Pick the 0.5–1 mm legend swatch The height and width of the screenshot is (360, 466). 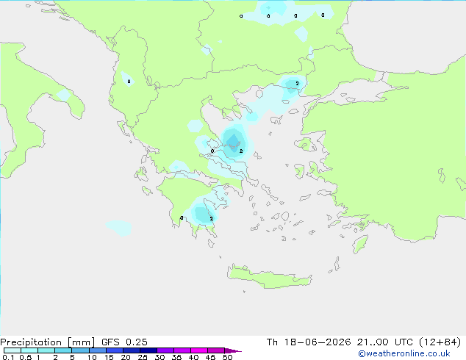click(29, 350)
